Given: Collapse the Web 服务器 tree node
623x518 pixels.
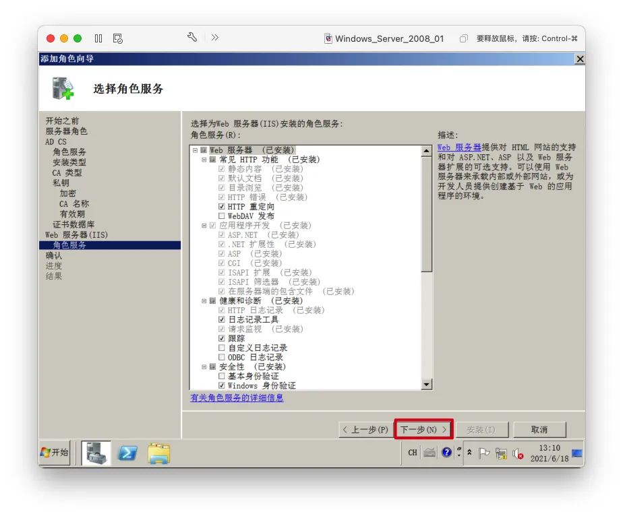Looking at the screenshot, I should 195,150.
